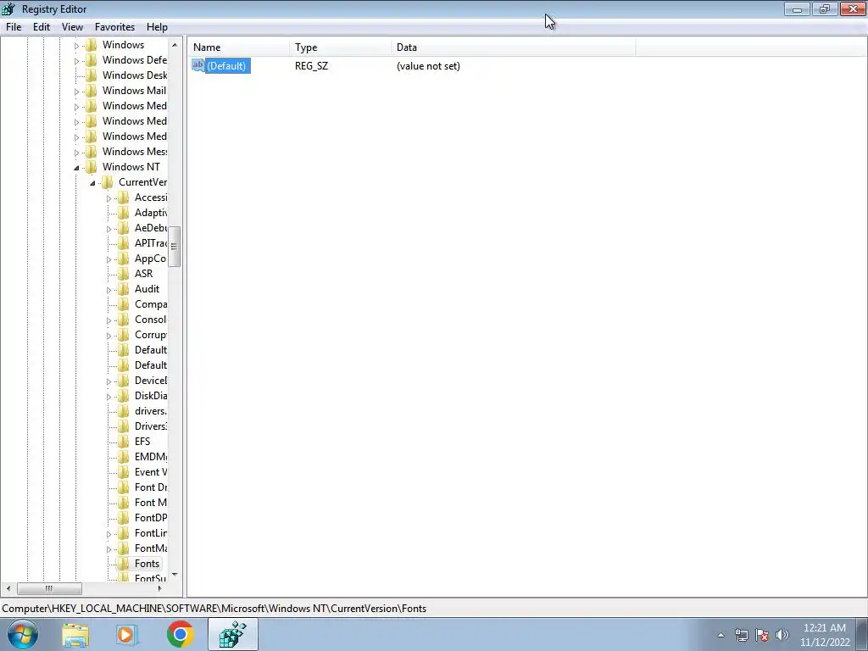Expand the FontMapper key
The image size is (868, 651).
click(108, 549)
